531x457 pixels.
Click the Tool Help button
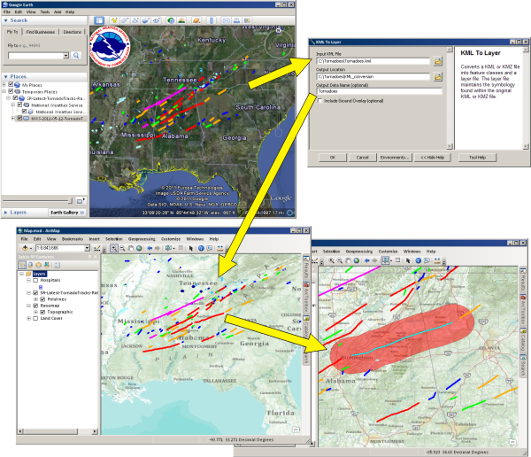tap(475, 157)
